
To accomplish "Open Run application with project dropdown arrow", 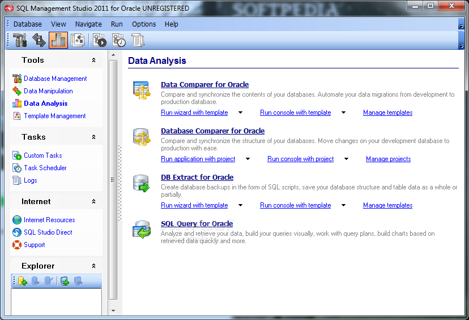I will click(x=248, y=159).
